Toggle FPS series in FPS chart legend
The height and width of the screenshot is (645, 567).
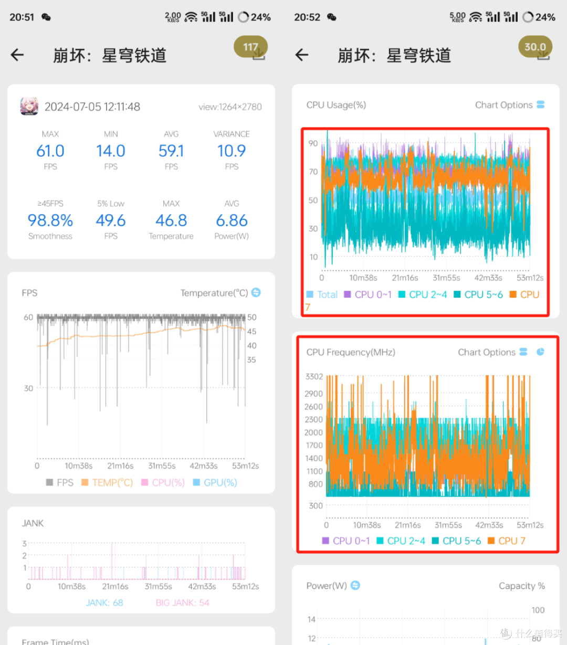click(x=60, y=482)
